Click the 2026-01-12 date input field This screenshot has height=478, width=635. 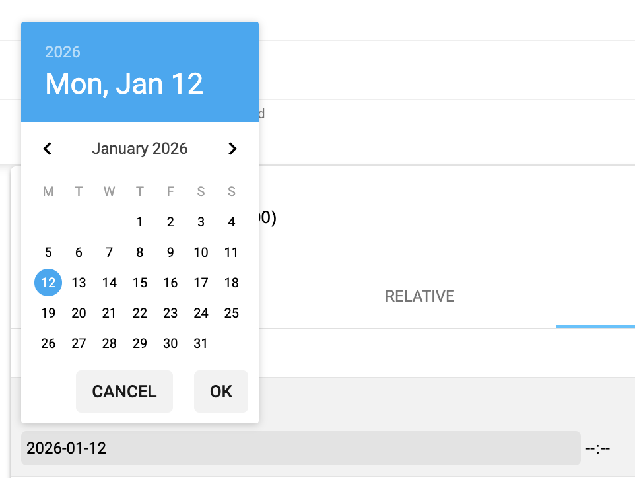300,448
